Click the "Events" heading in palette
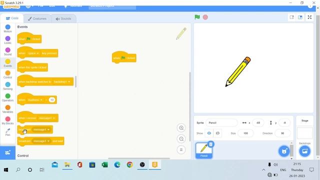The width and height of the screenshot is (320, 180). (22, 27)
